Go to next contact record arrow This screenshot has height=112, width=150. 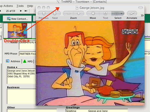21,11
